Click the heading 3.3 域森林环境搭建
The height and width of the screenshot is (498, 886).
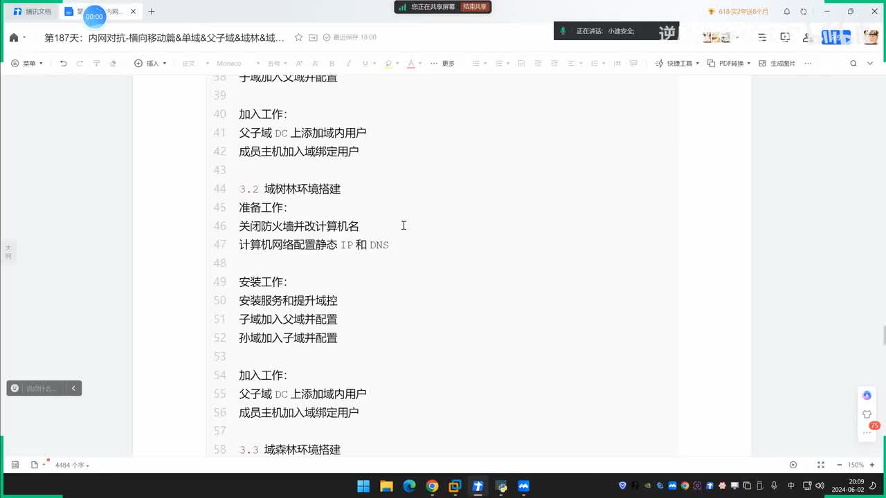click(290, 450)
